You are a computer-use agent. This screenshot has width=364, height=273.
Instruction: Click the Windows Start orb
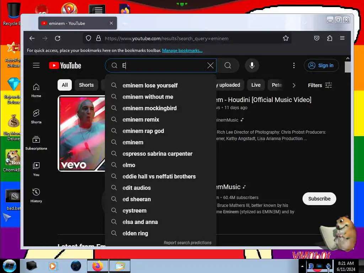click(9, 266)
